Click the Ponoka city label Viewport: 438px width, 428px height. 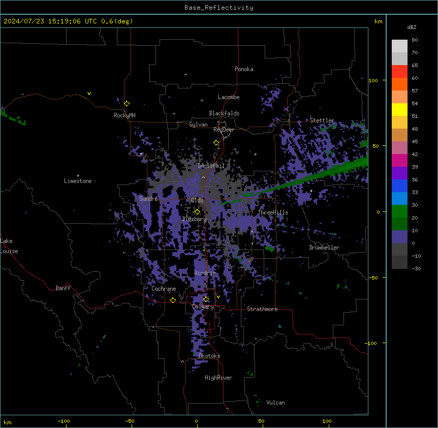click(244, 69)
